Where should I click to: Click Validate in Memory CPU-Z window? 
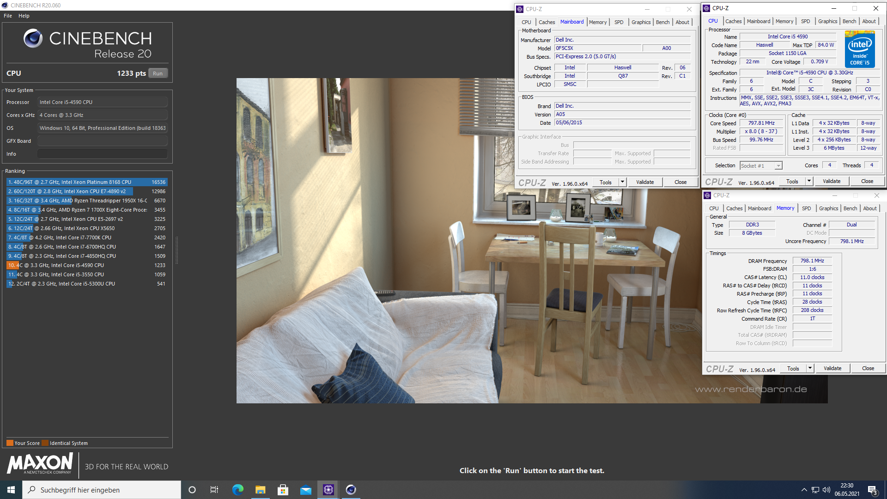(x=832, y=369)
